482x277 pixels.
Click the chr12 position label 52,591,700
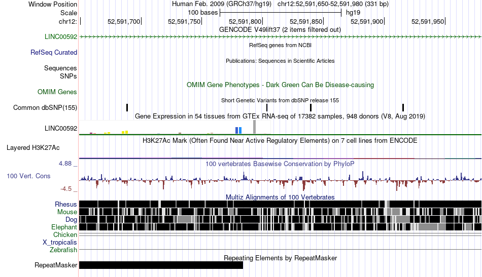coord(124,21)
